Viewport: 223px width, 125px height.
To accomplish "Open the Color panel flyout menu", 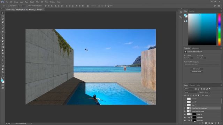I will pyautogui.click(x=221, y=11).
